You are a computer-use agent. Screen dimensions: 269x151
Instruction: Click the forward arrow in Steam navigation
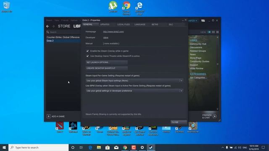pyautogui.click(x=53, y=26)
